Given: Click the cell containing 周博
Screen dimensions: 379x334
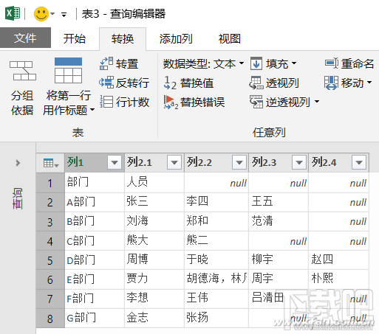Looking at the screenshot, I should [x=154, y=260].
